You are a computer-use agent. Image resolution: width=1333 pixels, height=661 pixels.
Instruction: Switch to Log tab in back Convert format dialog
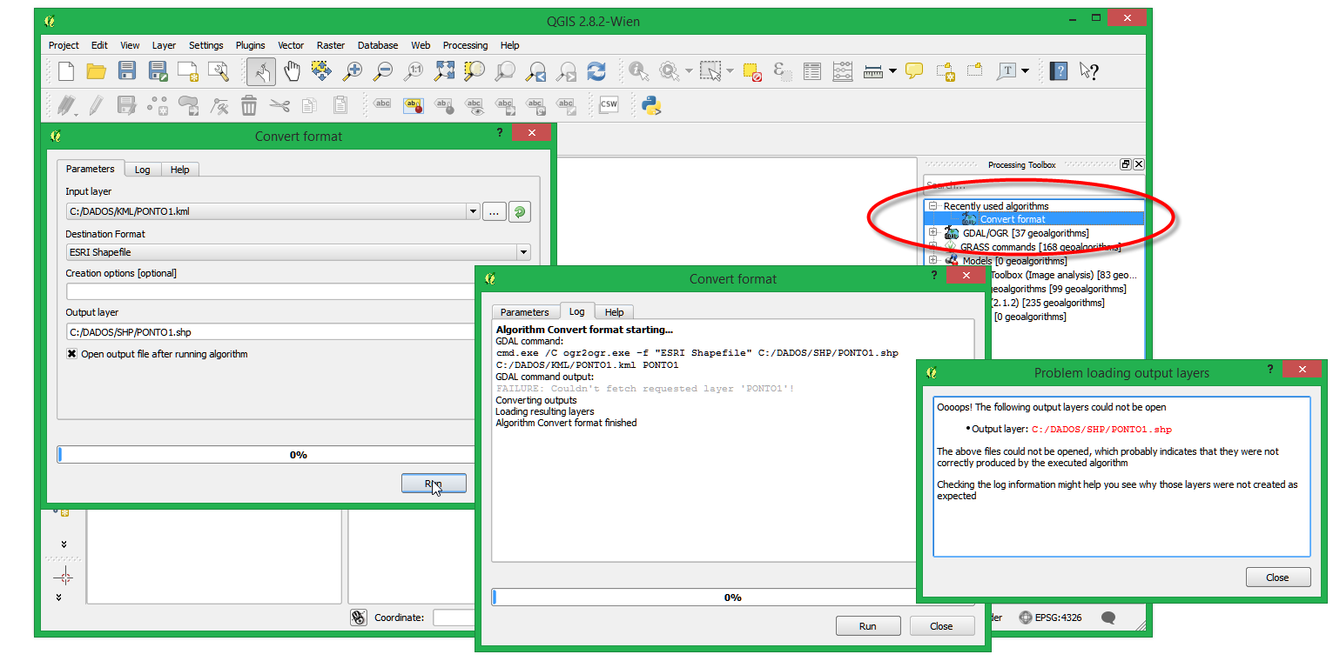tap(142, 170)
